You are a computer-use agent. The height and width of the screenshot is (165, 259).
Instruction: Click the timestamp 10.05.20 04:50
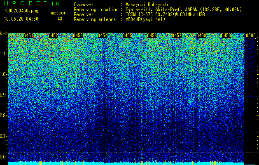click(x=21, y=19)
